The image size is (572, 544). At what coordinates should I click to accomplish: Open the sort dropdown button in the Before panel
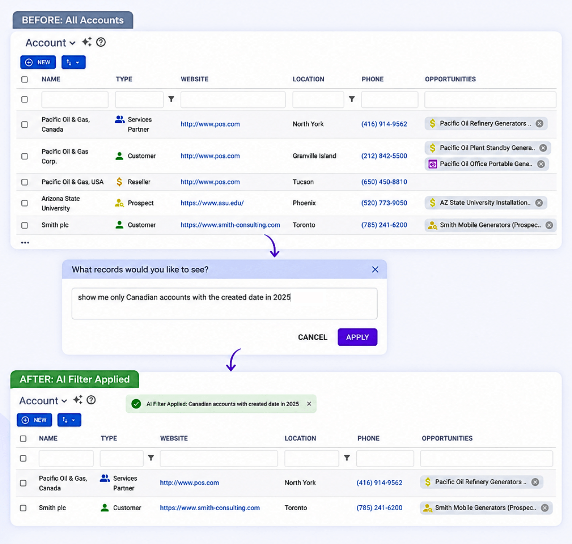[74, 62]
